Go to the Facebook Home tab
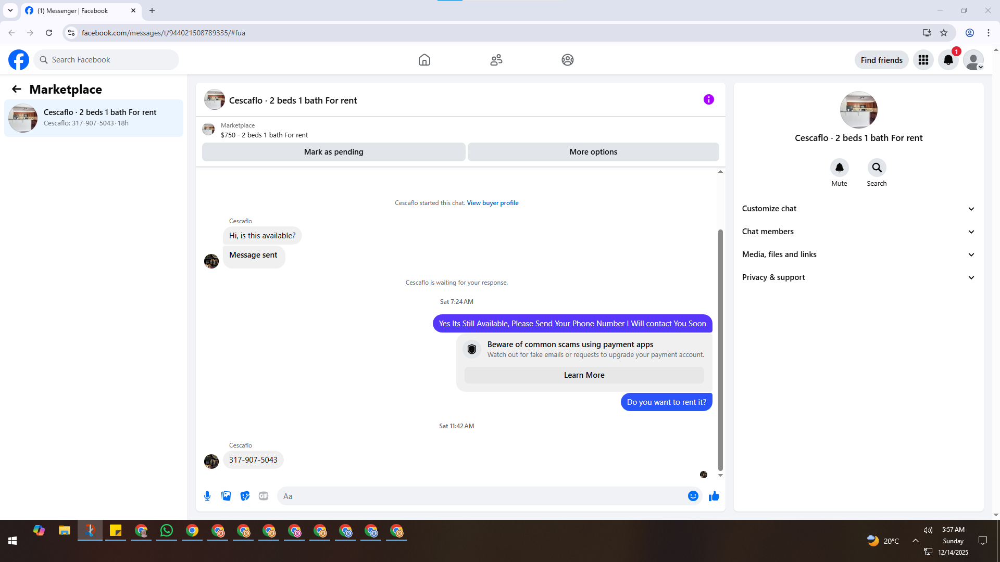This screenshot has height=562, width=1000. pos(424,60)
